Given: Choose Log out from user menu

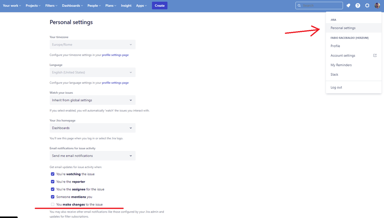Looking at the screenshot, I should [354, 87].
